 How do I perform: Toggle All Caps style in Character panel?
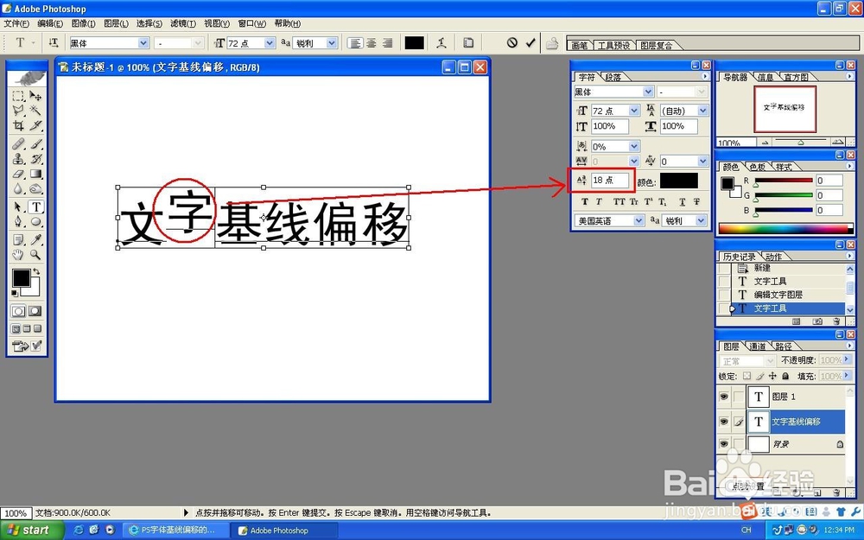coord(619,201)
